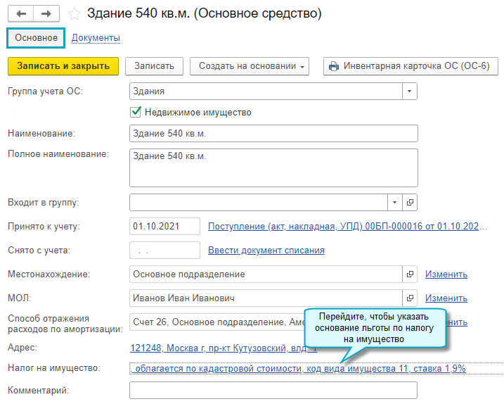Click the back navigation arrow
Screen dimensions: 504x404
pyautogui.click(x=21, y=13)
